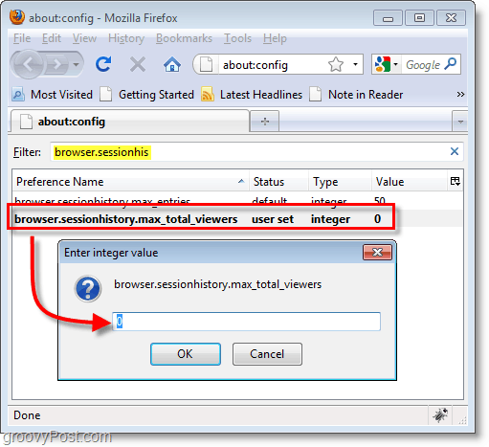Open the column picker icon
489x447 pixels.
coord(455,181)
